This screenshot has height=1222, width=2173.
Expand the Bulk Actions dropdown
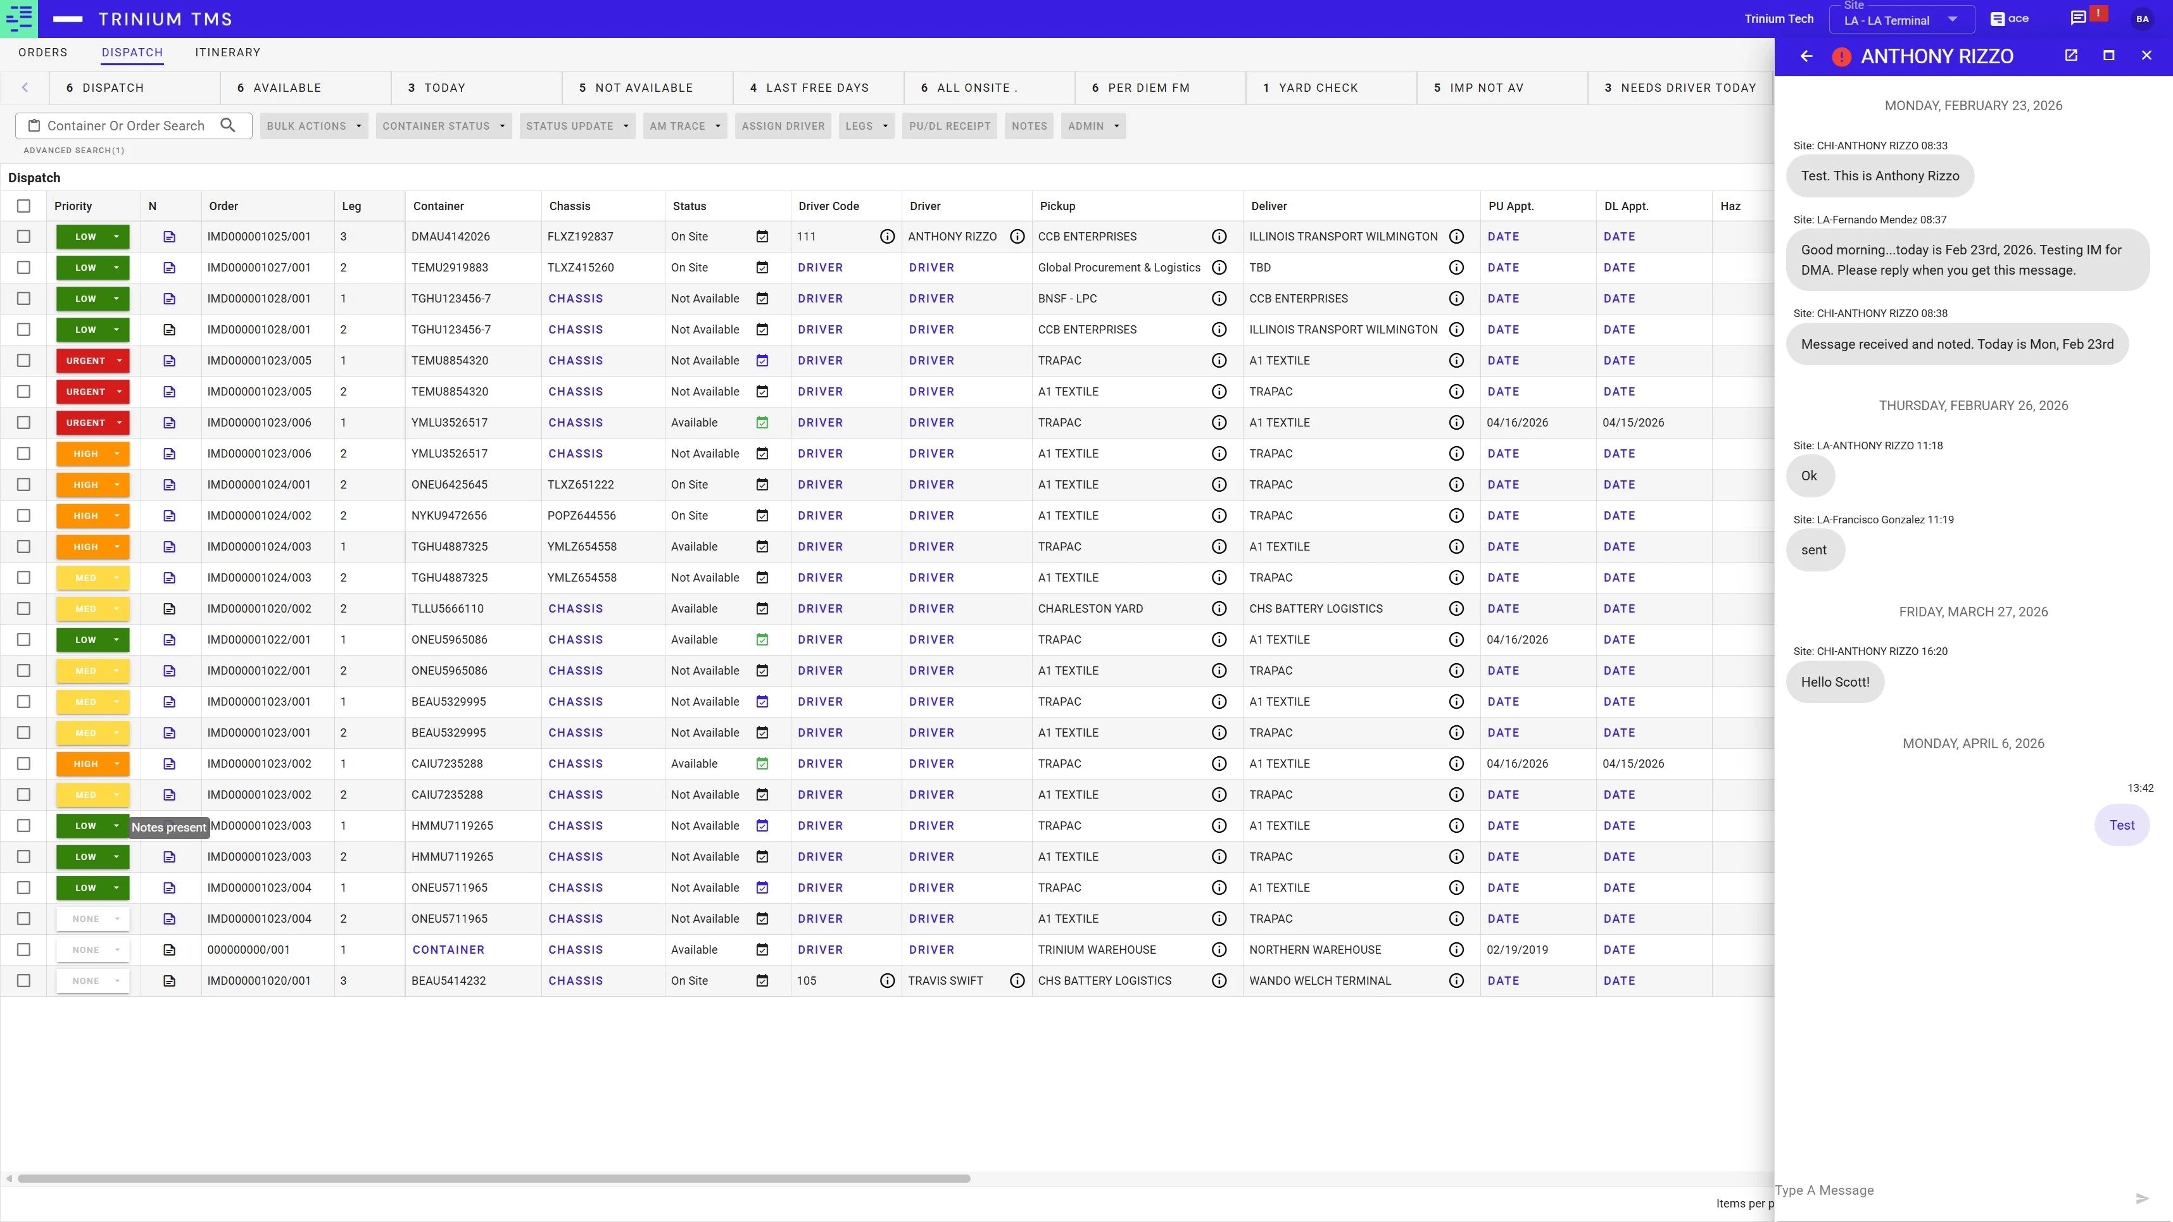point(314,127)
